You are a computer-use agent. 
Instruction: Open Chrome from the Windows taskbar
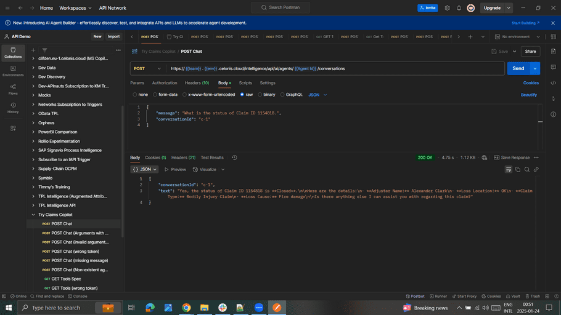pos(186,307)
